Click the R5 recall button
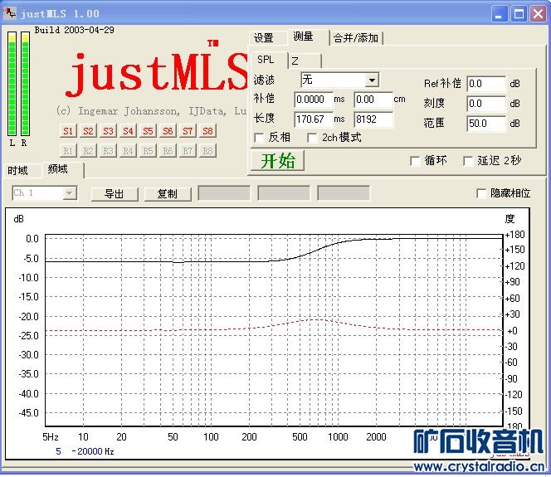Image resolution: width=551 pixels, height=477 pixels. point(148,151)
